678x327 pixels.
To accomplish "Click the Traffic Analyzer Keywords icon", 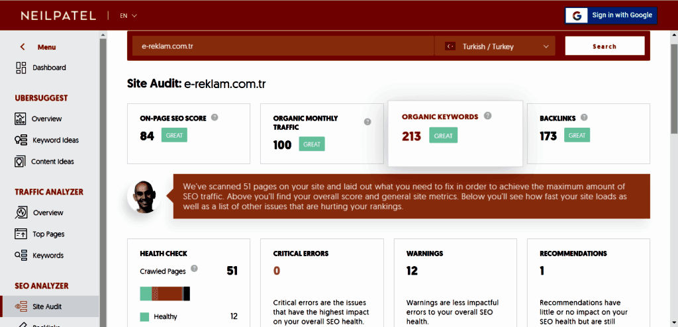I will point(21,256).
